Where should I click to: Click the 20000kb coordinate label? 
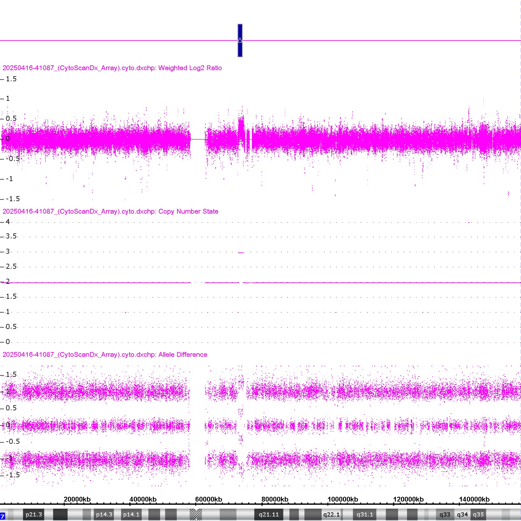point(77,499)
